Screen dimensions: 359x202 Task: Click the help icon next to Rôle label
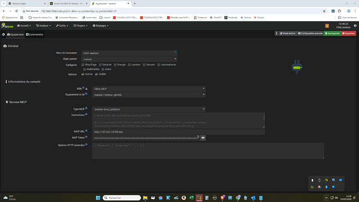pos(83,87)
